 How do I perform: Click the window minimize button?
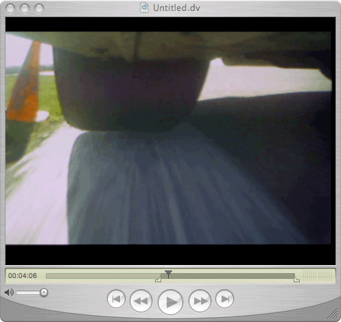tap(25, 8)
